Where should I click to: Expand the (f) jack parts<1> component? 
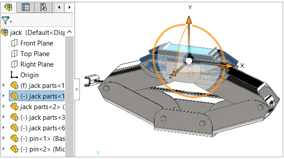click(4, 85)
